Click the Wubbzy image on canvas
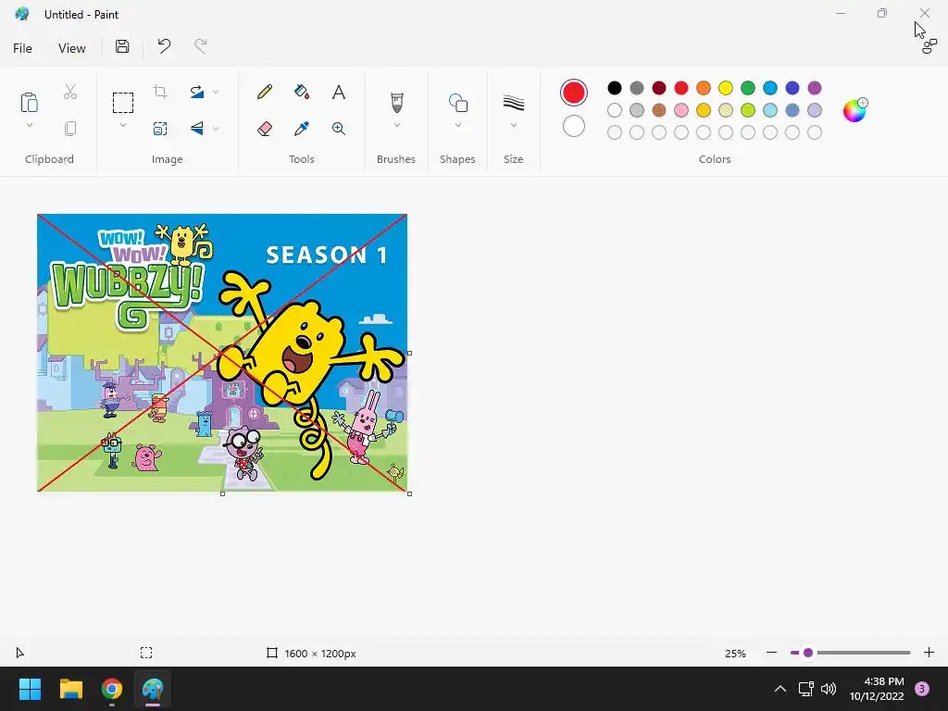The image size is (948, 711). coord(222,353)
